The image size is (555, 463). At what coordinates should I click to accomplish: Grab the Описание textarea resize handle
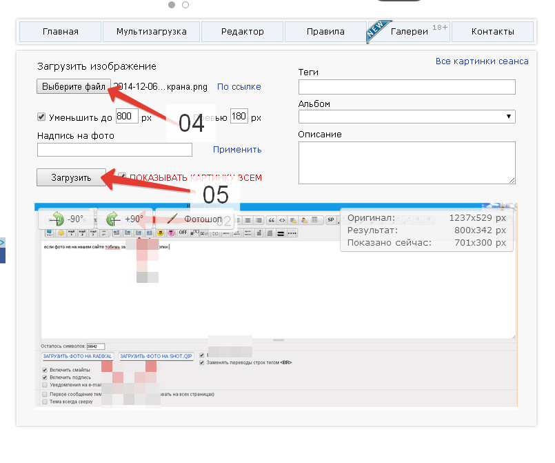pyautogui.click(x=512, y=180)
